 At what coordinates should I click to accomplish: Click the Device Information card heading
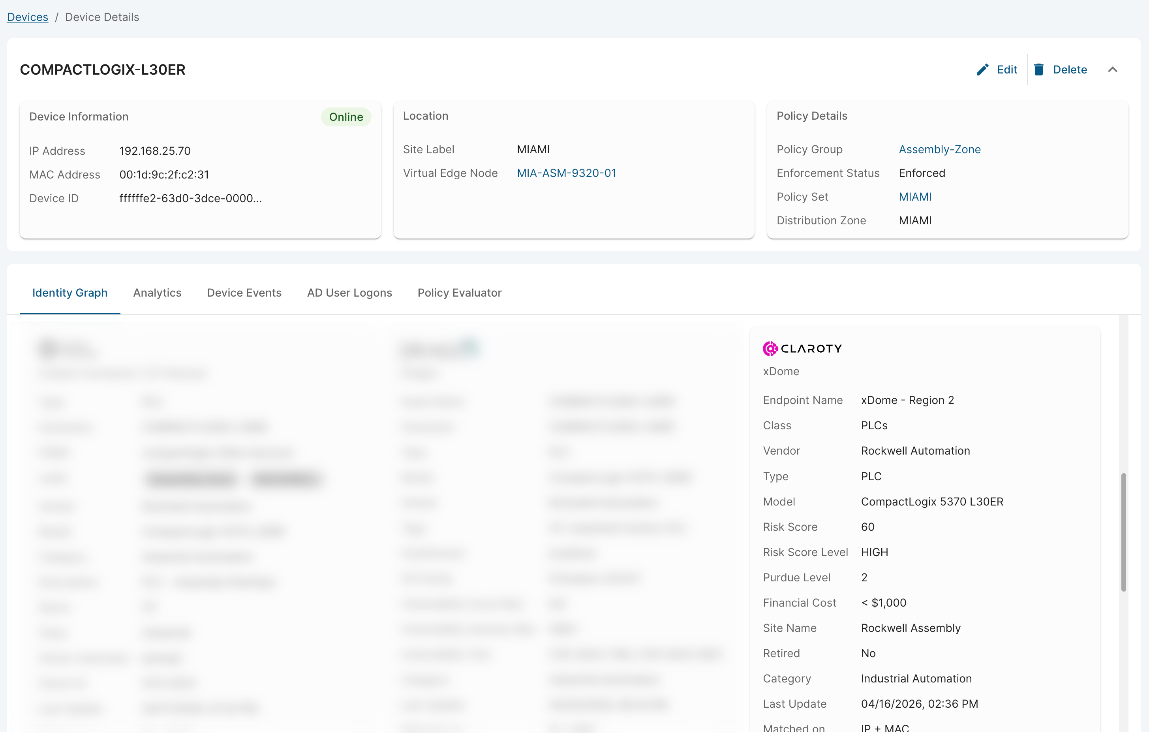coord(79,117)
